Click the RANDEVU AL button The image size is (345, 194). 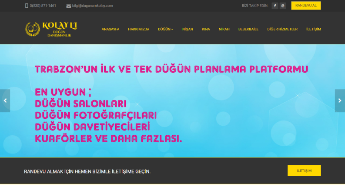point(306,6)
